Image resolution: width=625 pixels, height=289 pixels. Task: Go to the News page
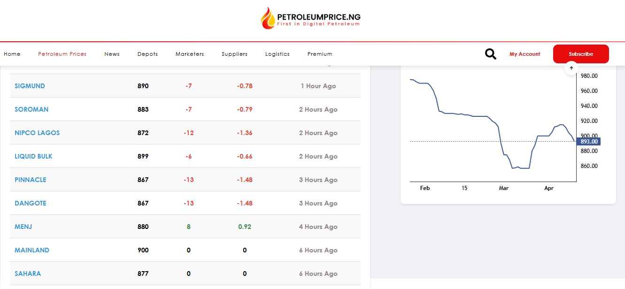[x=112, y=54]
